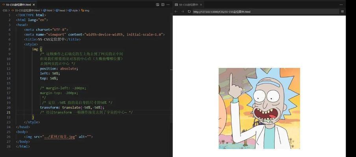Place cursor on 'left: 50%;' line
The width and height of the screenshot is (356, 157).
pyautogui.click(x=50, y=73)
